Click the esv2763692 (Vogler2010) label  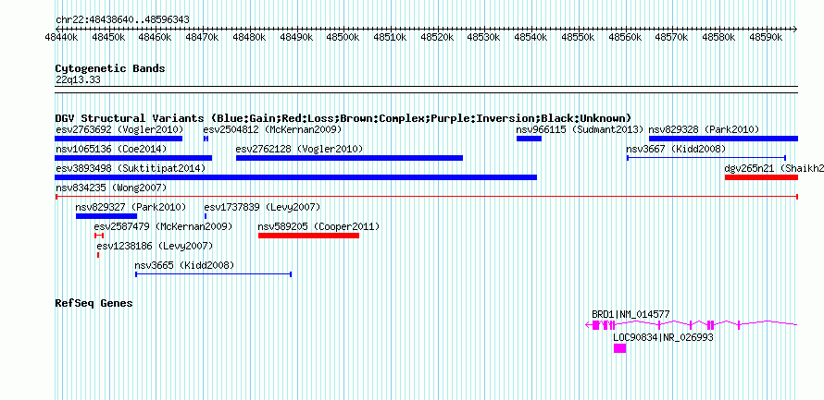pos(119,129)
